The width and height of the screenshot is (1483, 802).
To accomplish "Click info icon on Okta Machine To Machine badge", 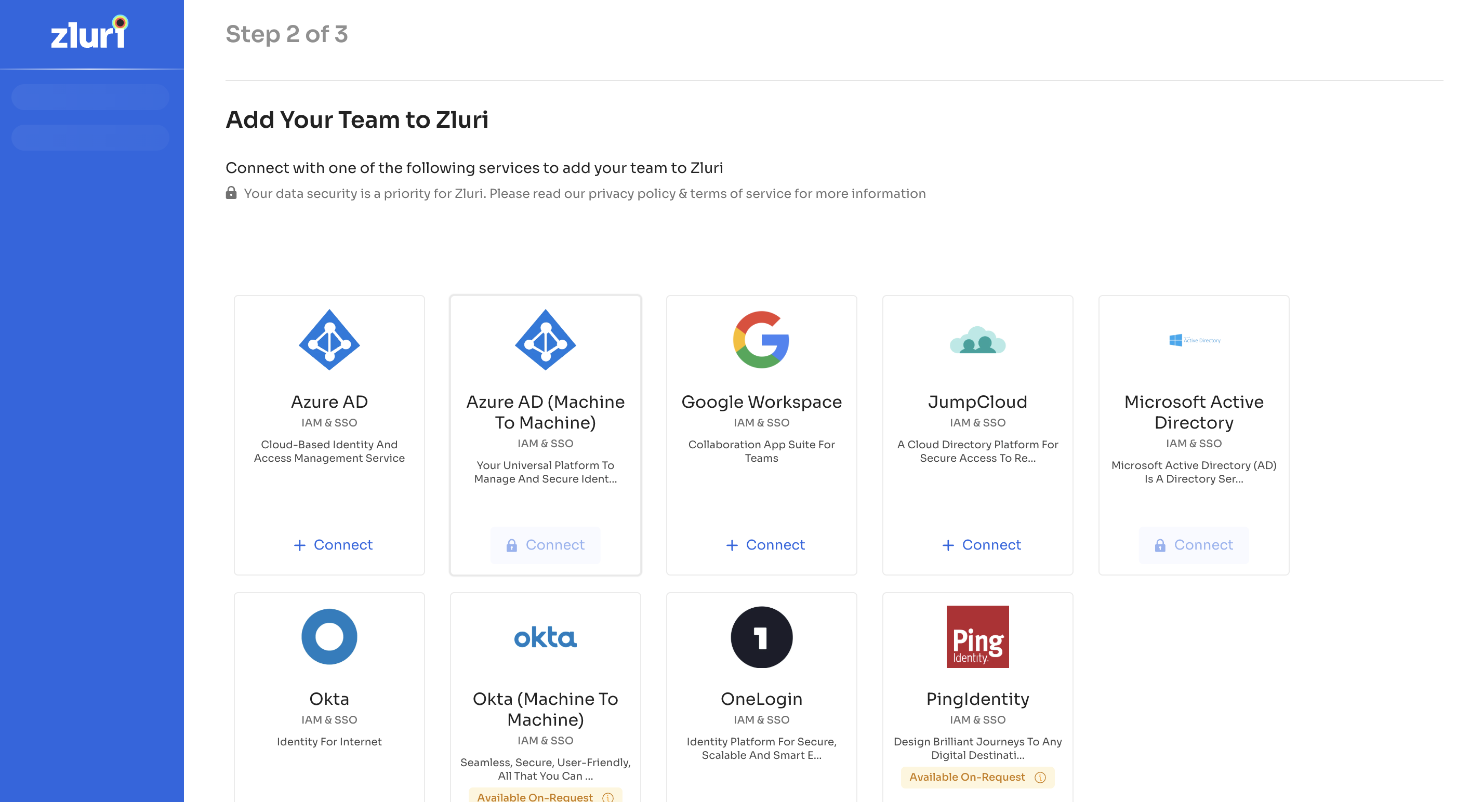I will point(607,797).
